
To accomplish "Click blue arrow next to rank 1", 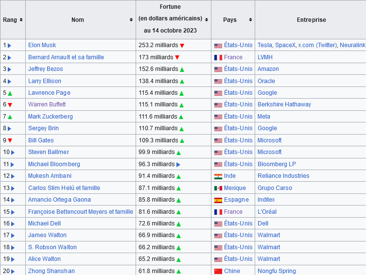I will [x=10, y=46].
